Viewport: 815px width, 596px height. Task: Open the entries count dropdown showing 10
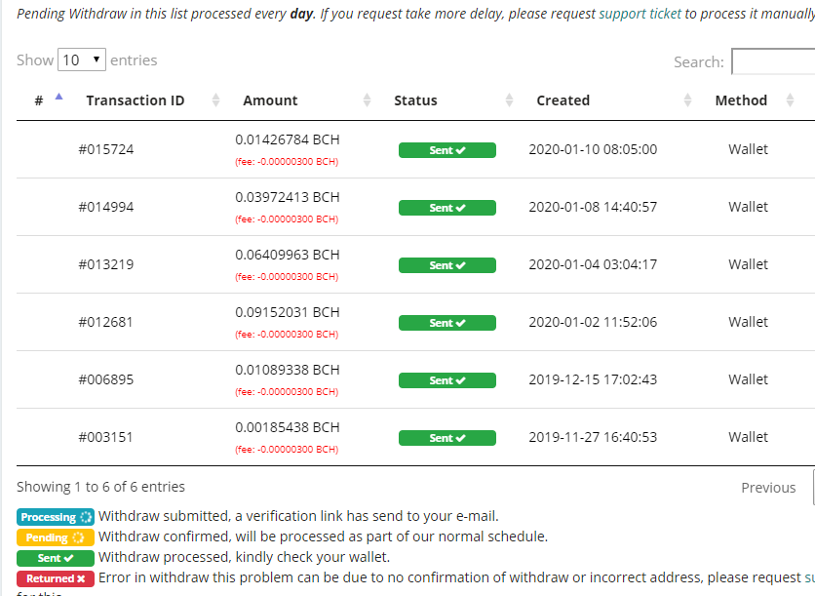pos(81,60)
